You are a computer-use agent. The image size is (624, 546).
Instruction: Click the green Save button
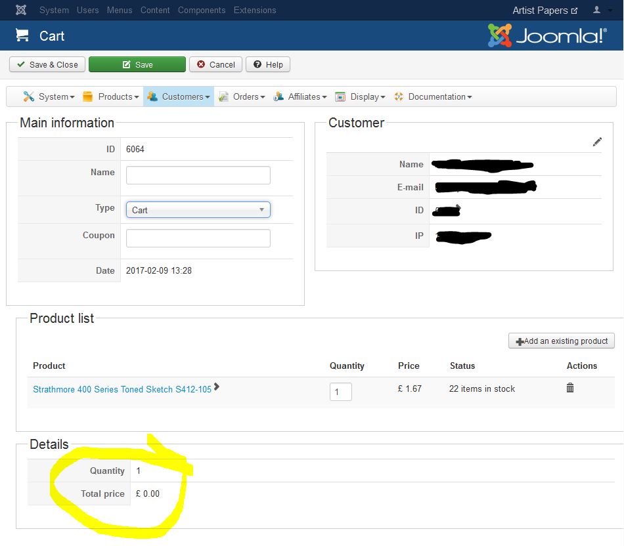(137, 64)
